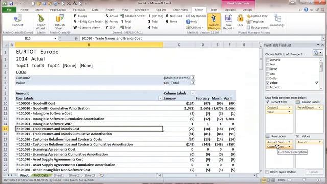Viewport: 327px width, 184px height.
Task: Click the ICP Top dimension selector
Action: coord(155,16)
